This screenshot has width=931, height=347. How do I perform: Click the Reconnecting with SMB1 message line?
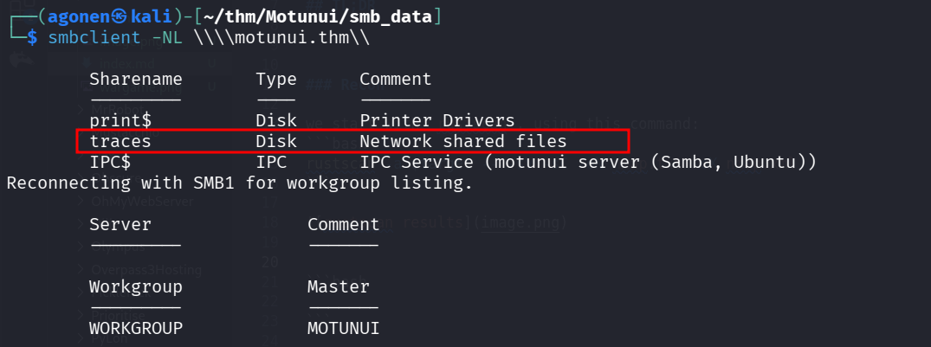click(240, 183)
